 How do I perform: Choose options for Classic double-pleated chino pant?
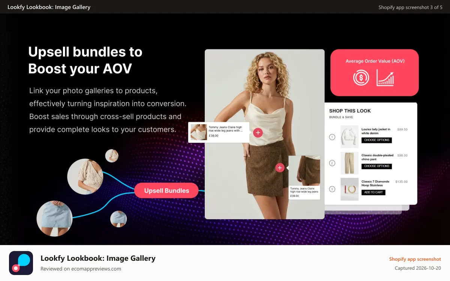[x=376, y=166]
